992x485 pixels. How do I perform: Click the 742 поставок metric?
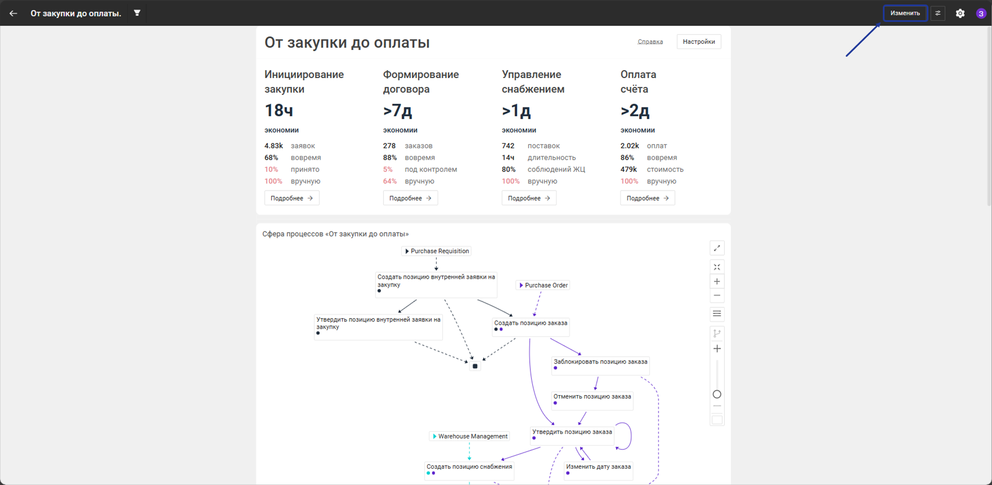(x=531, y=146)
